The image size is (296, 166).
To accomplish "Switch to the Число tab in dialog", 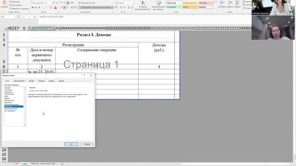I will point(7,81).
